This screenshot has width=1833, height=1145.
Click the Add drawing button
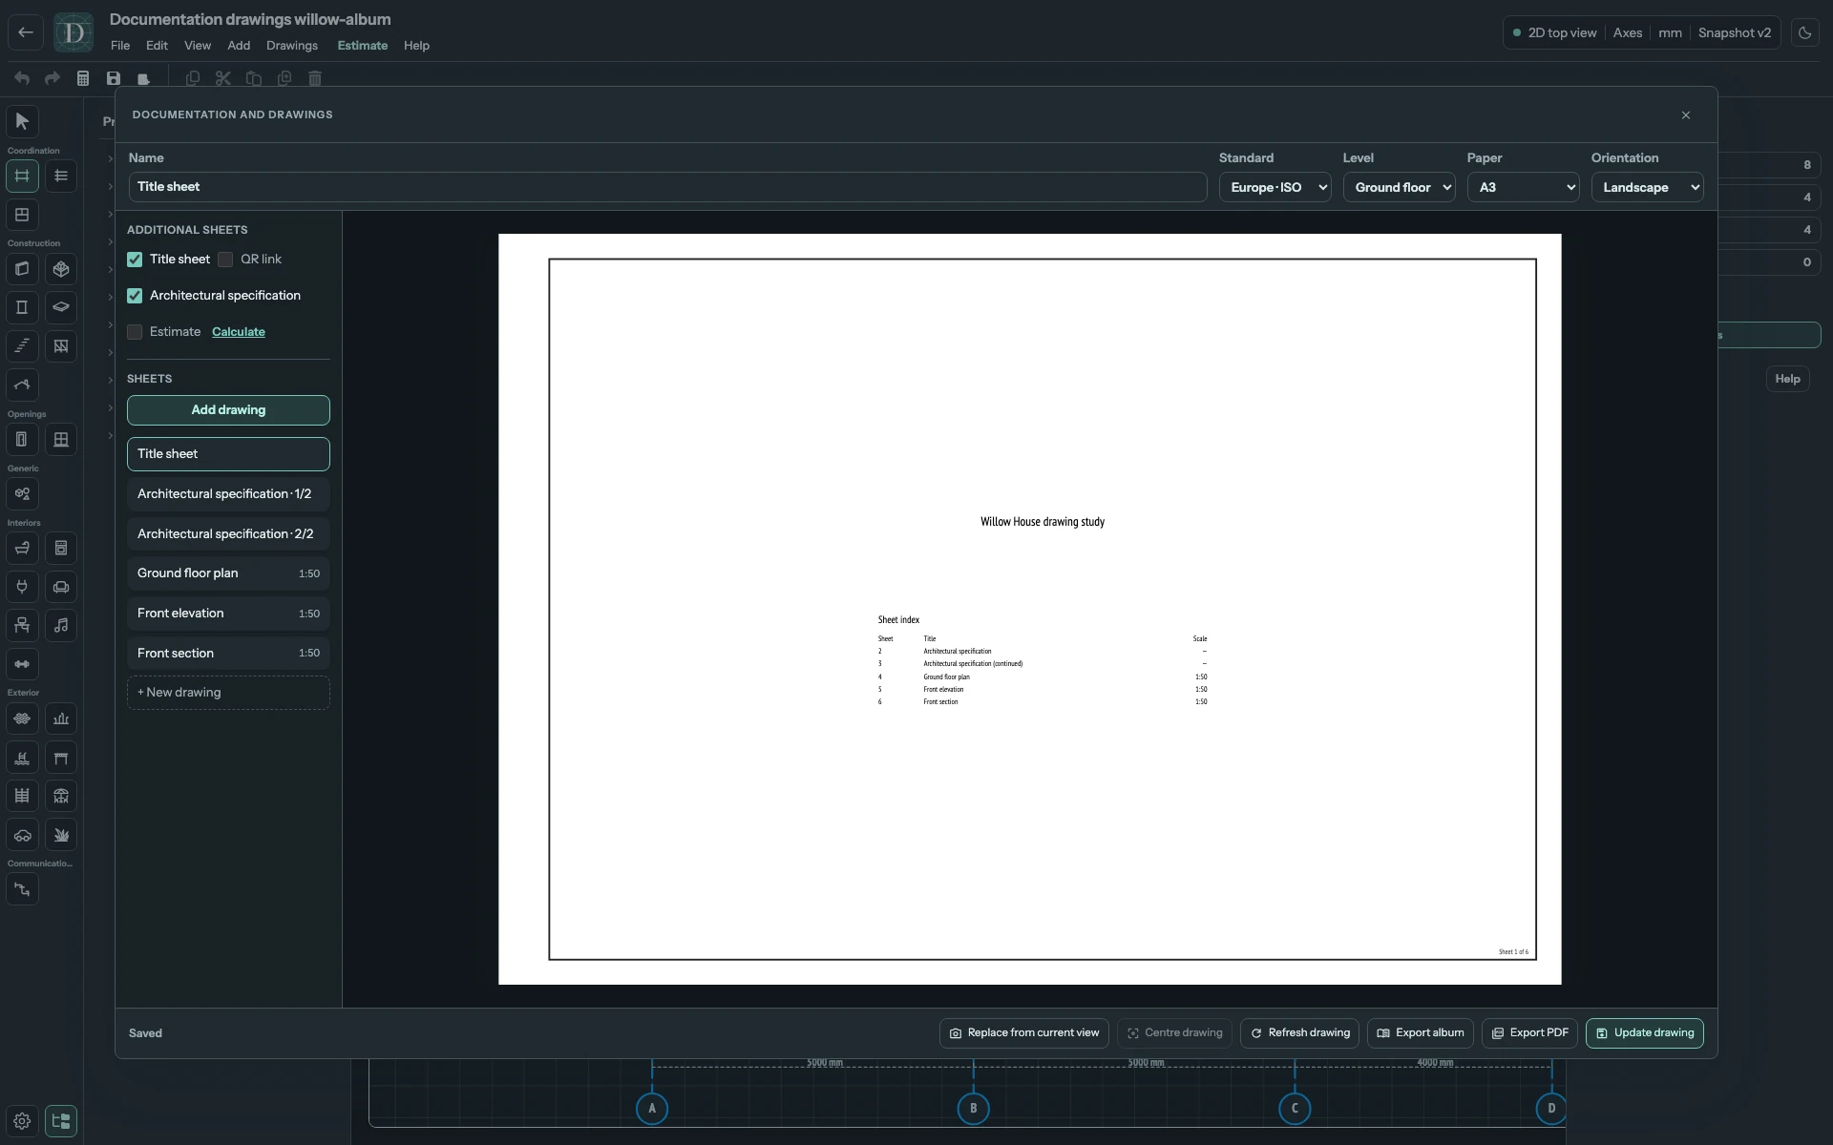[x=228, y=410]
